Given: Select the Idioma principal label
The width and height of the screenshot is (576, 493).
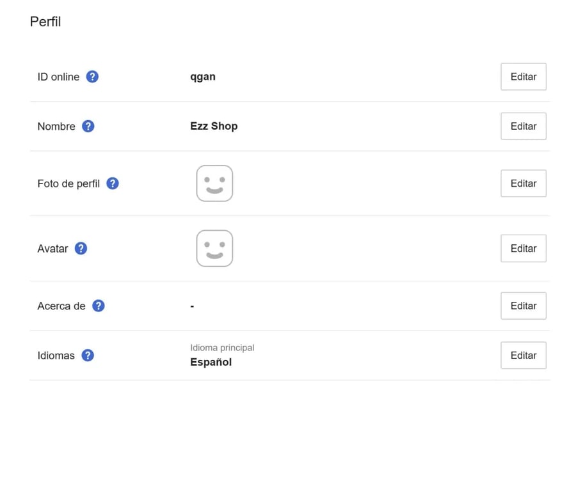Looking at the screenshot, I should click(x=222, y=348).
